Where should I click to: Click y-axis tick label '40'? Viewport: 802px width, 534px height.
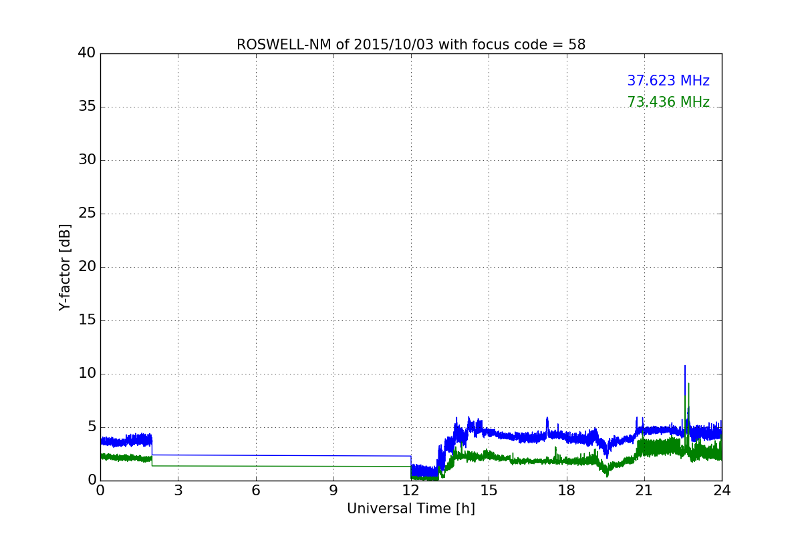87,53
